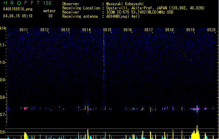
Task: Click the 0514 time marker
Action: (x=86, y=30)
